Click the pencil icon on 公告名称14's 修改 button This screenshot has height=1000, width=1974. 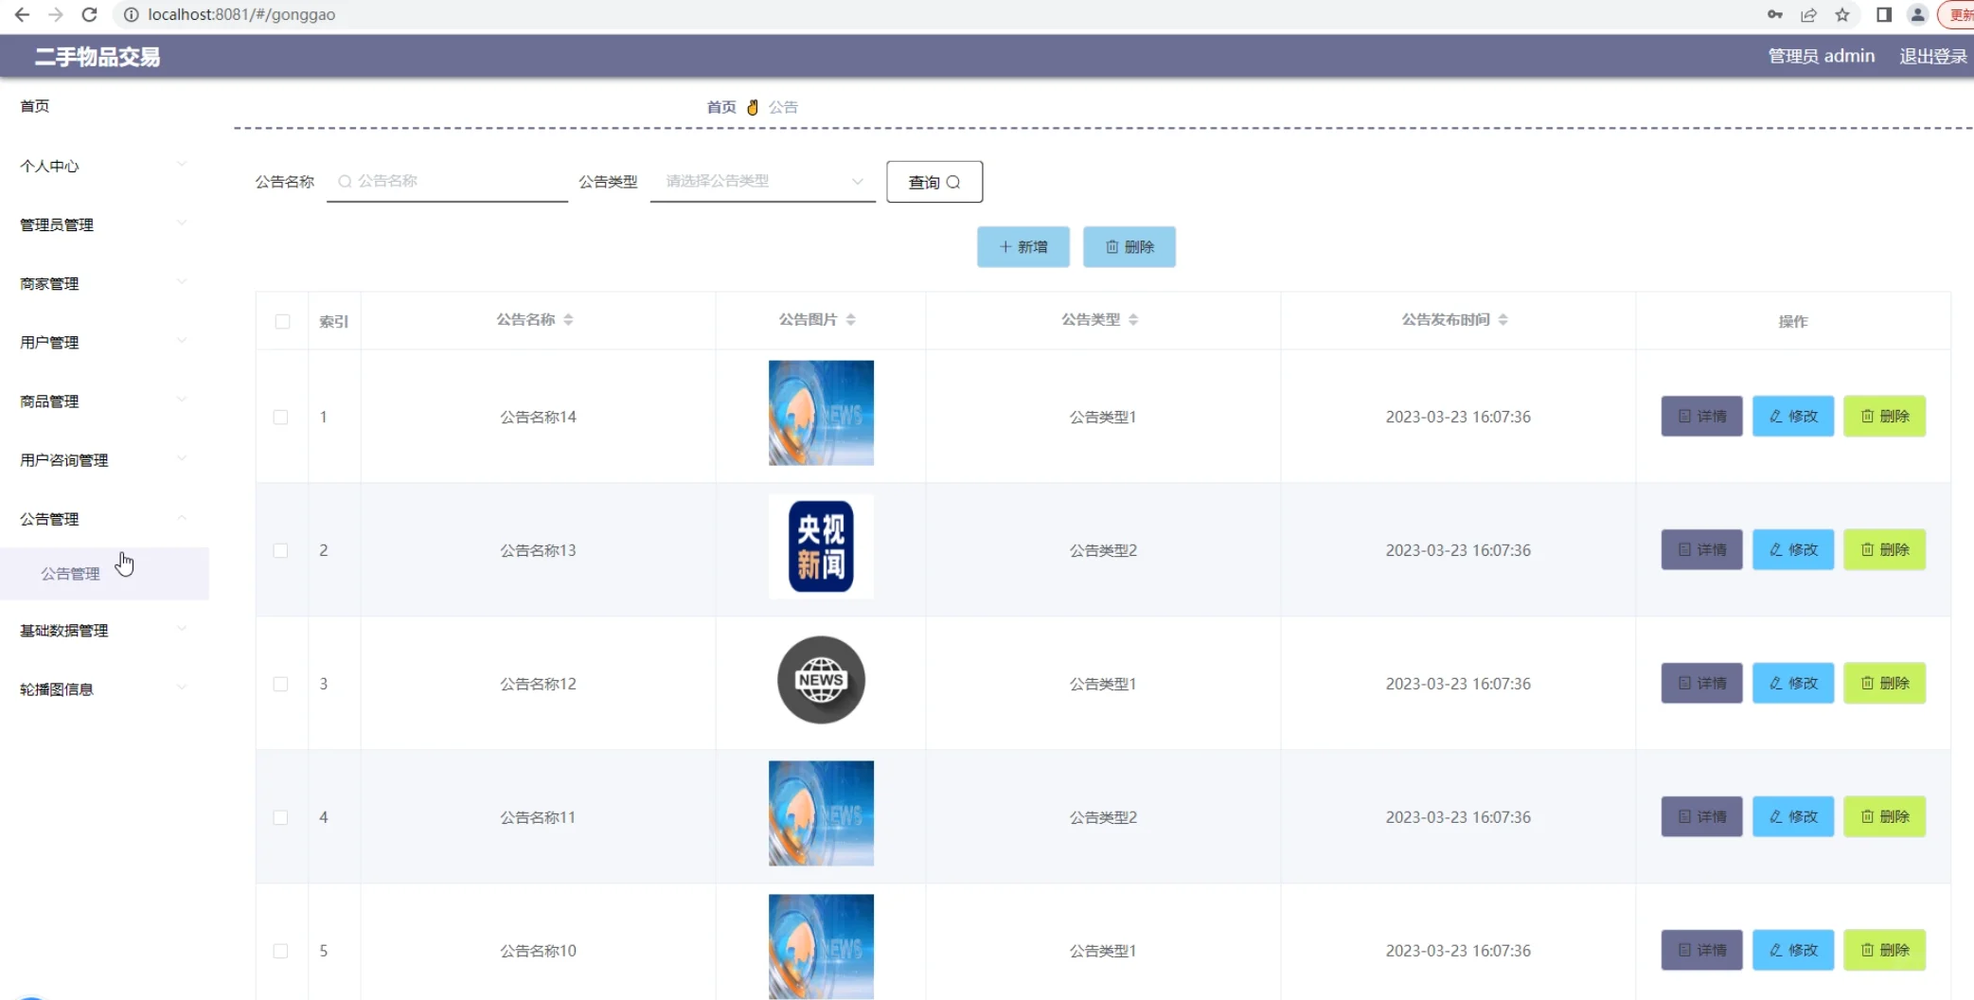pos(1774,416)
